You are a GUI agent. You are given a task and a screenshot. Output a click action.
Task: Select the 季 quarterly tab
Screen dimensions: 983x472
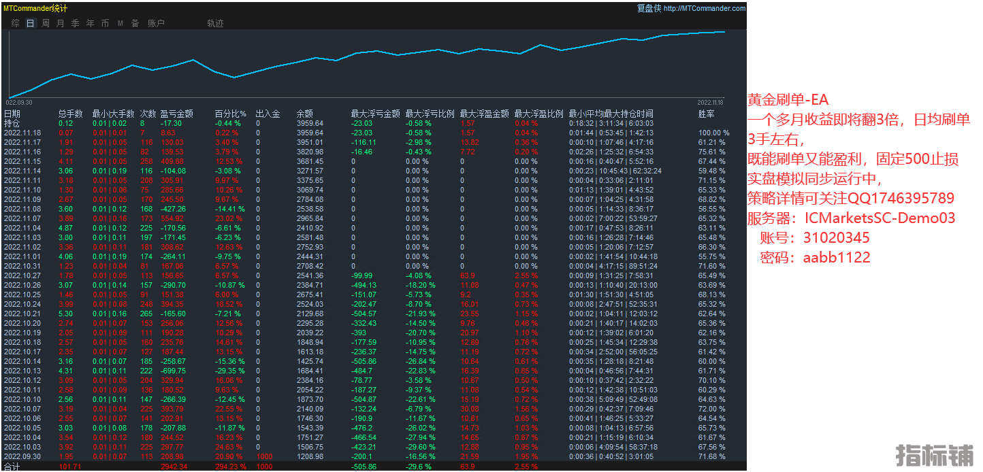point(75,23)
